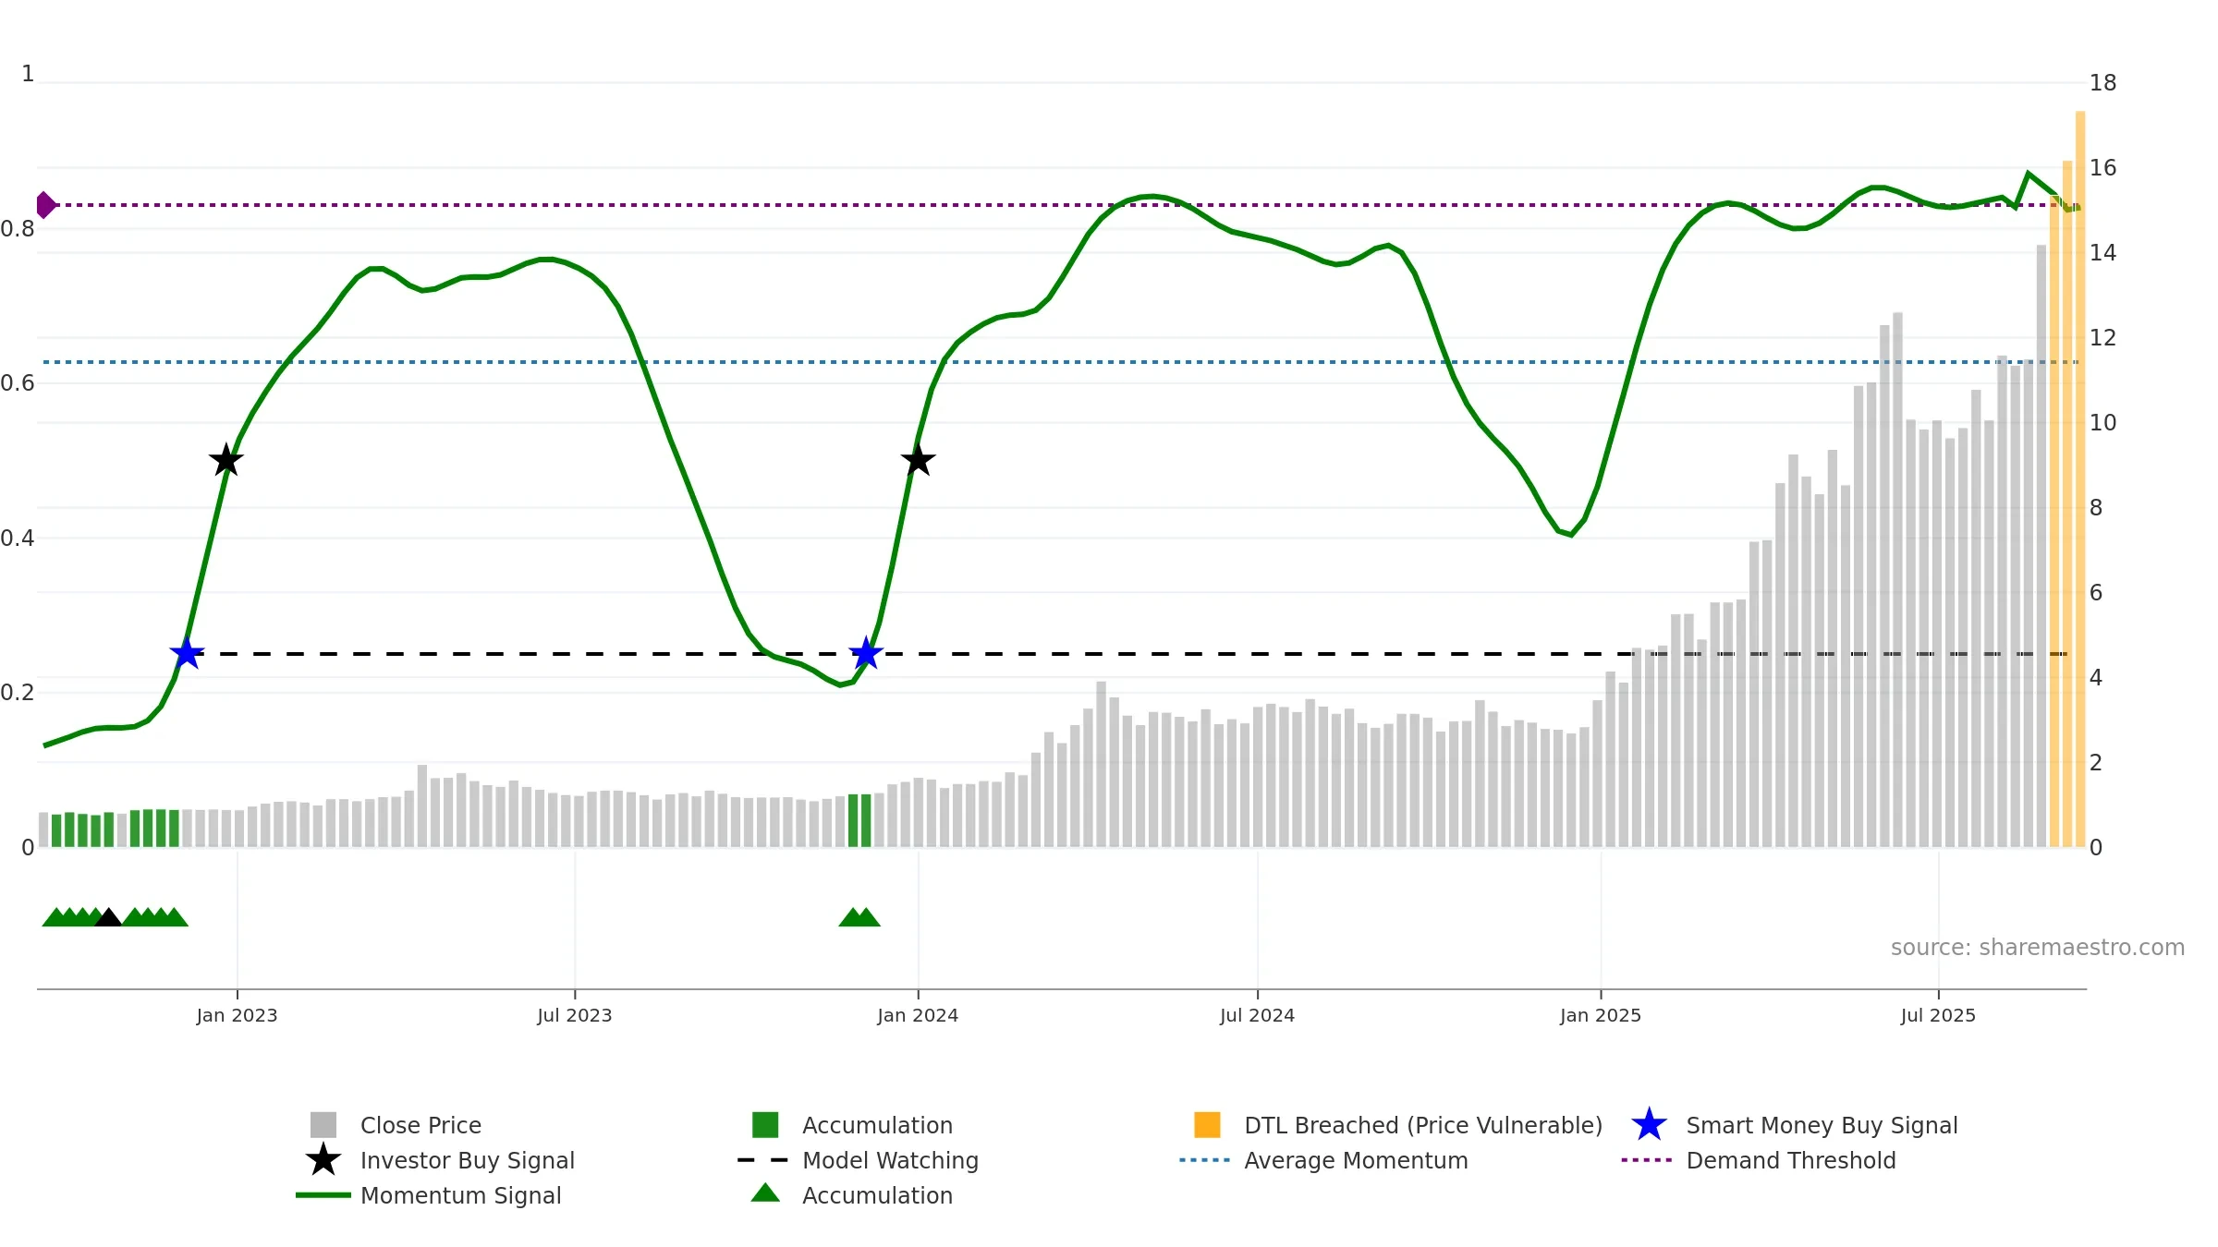Click the tallest orange DTL Breached bar
Image resolution: width=2218 pixels, height=1247 pixels.
pyautogui.click(x=2080, y=479)
